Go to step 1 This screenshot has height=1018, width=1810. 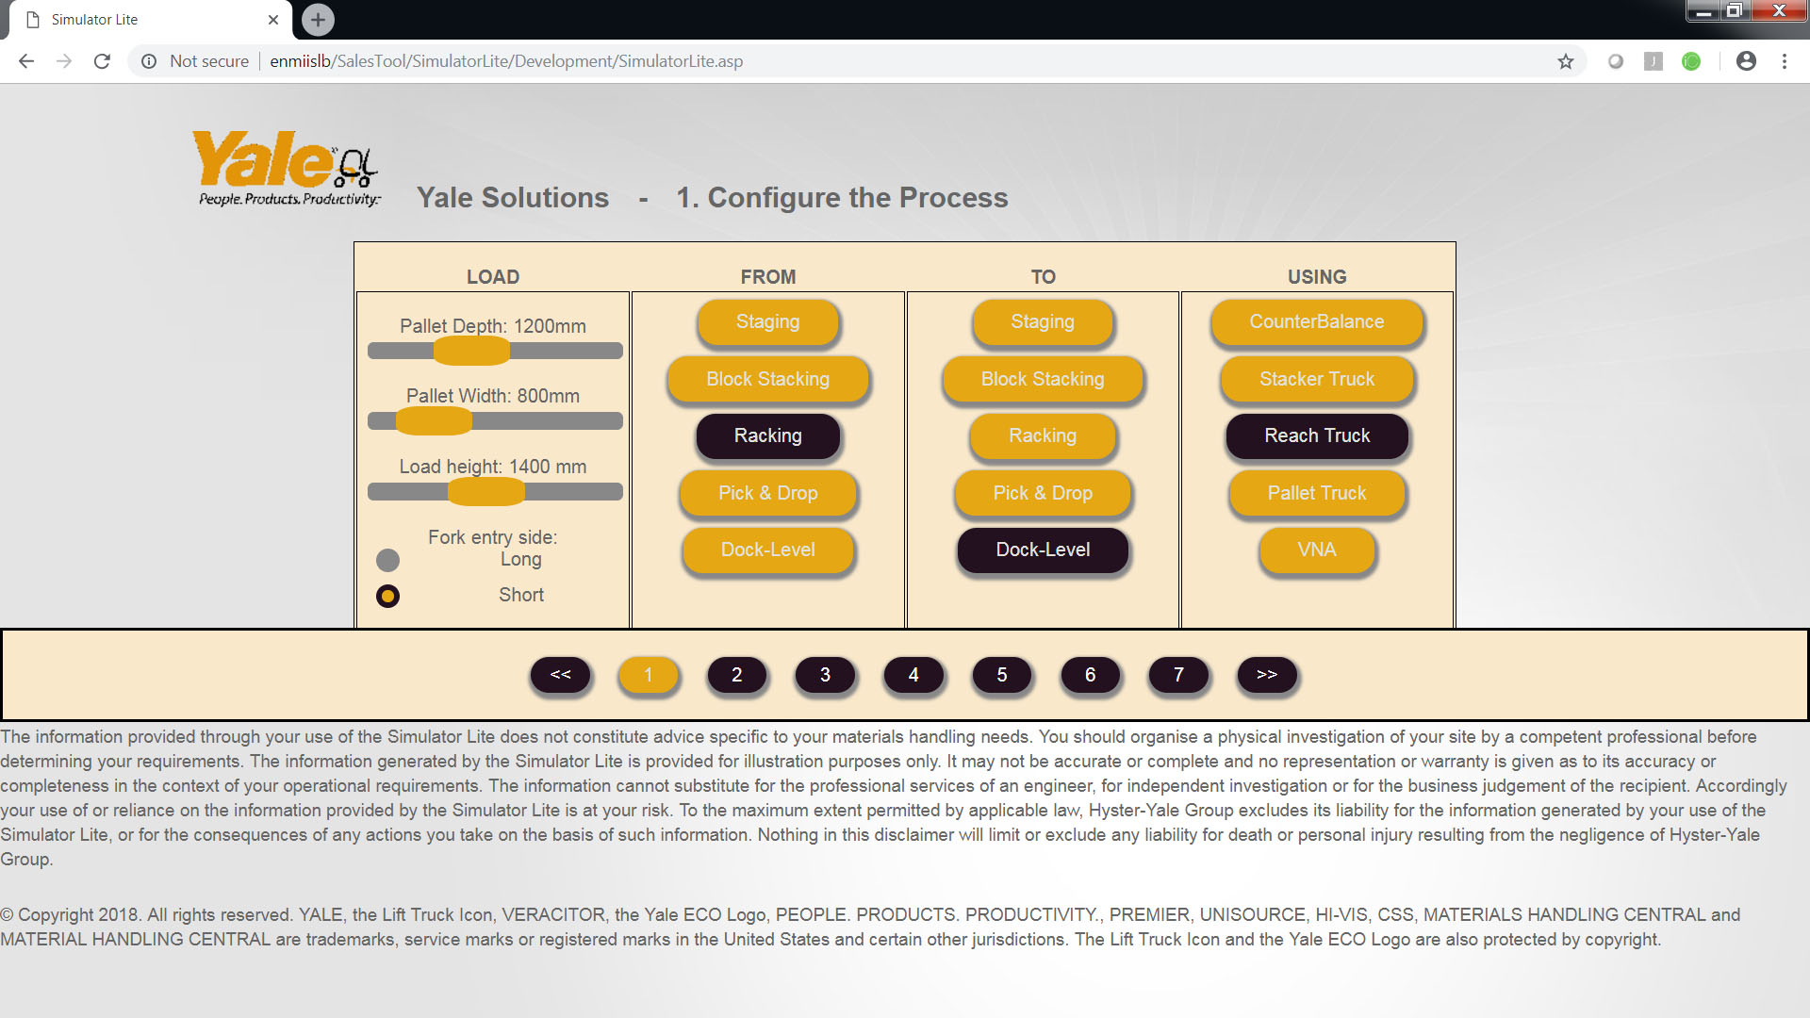[x=649, y=675]
